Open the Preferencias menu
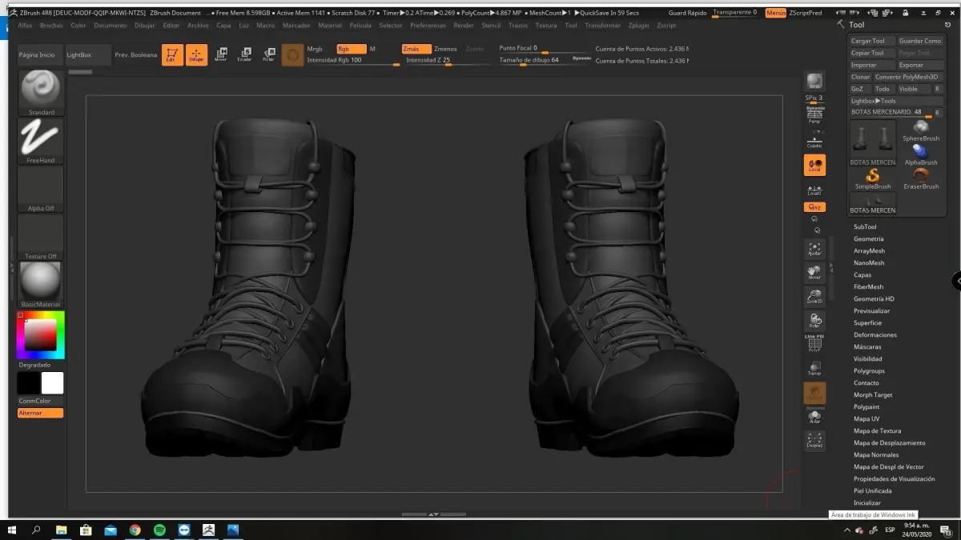961x540 pixels. point(428,26)
